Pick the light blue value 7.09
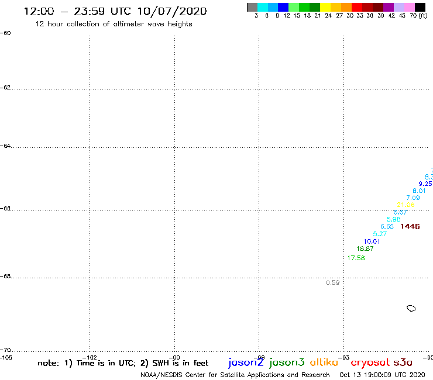 pyautogui.click(x=413, y=198)
